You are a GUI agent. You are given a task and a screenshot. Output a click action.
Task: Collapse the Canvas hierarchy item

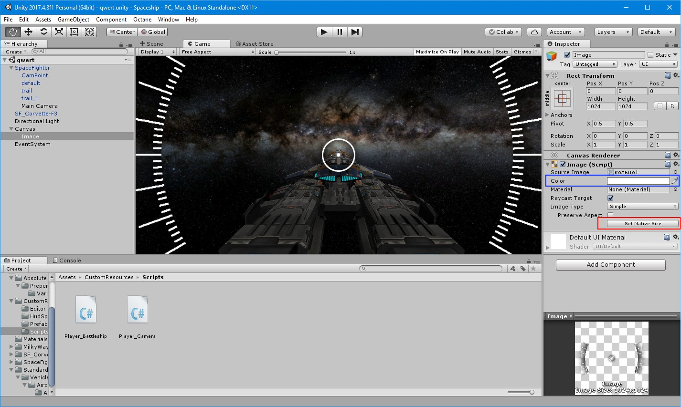[x=11, y=129]
